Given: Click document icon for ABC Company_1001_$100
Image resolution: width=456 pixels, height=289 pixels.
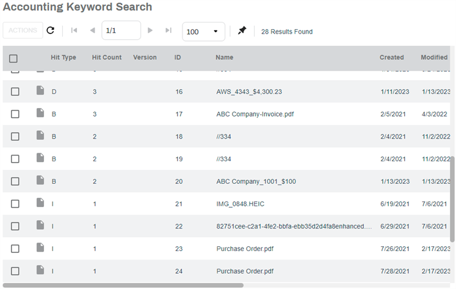Looking at the screenshot, I should pyautogui.click(x=40, y=180).
